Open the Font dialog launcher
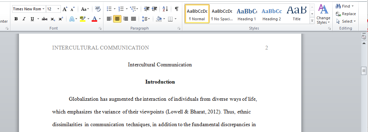This screenshot has width=368, height=132. point(100,29)
